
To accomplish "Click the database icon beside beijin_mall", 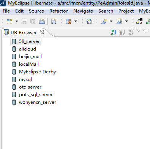I will coord(14,57).
